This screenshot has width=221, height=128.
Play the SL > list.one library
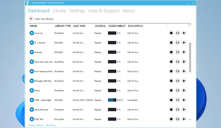[x=184, y=43]
